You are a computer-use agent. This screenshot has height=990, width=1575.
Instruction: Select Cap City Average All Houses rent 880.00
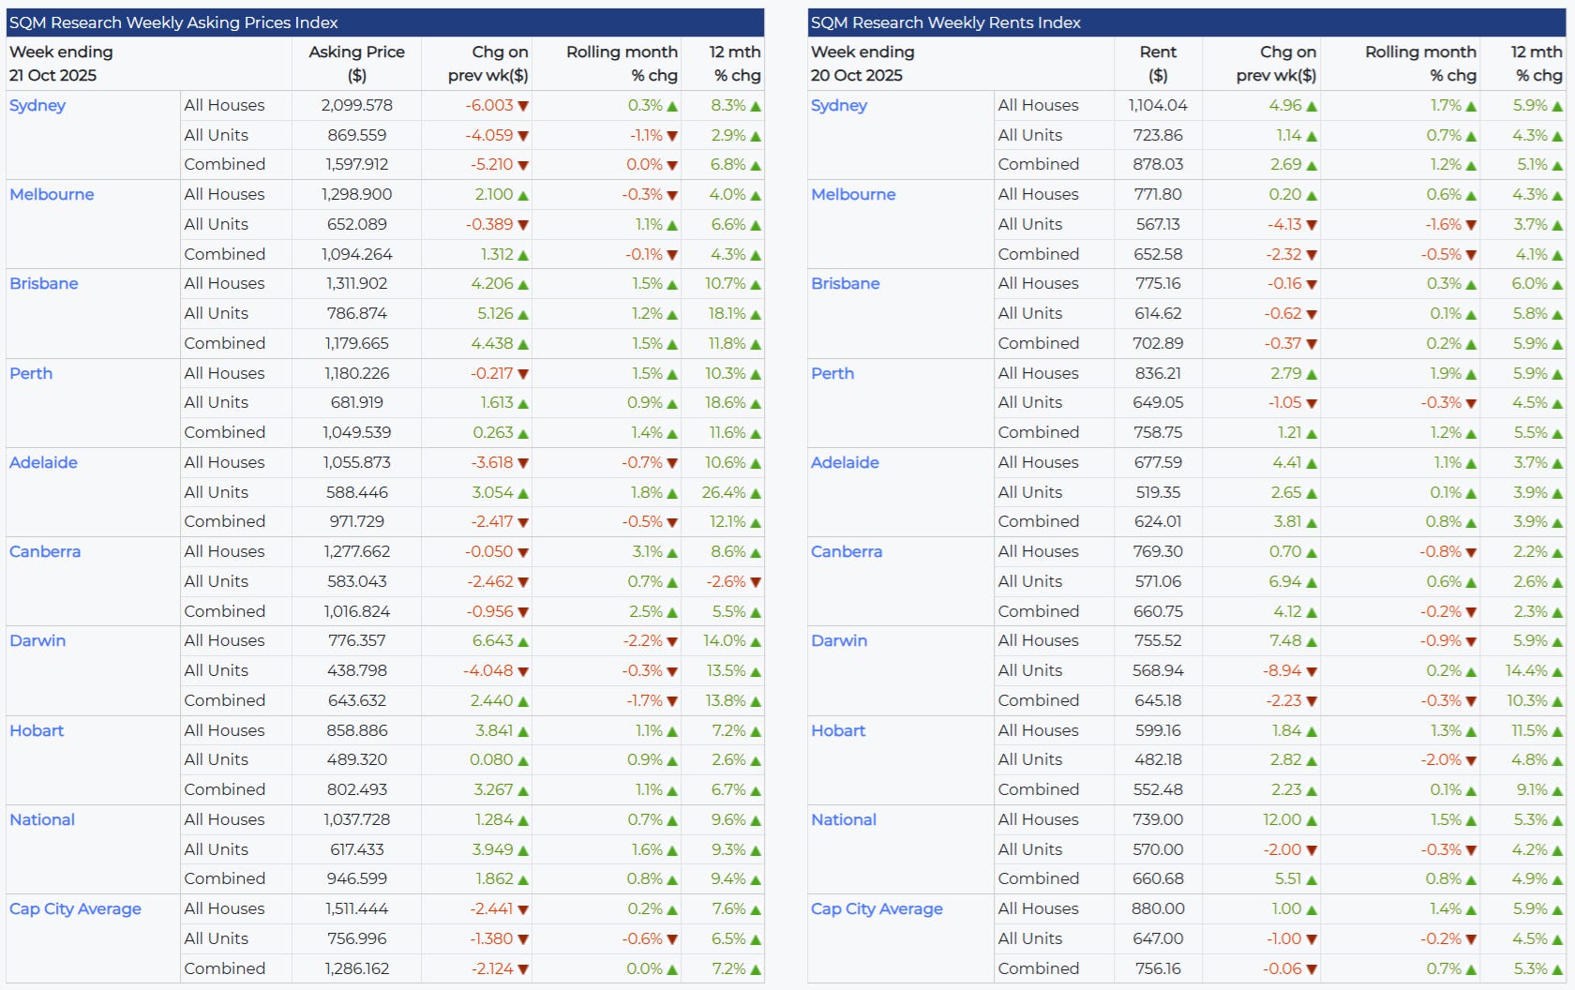click(1158, 908)
